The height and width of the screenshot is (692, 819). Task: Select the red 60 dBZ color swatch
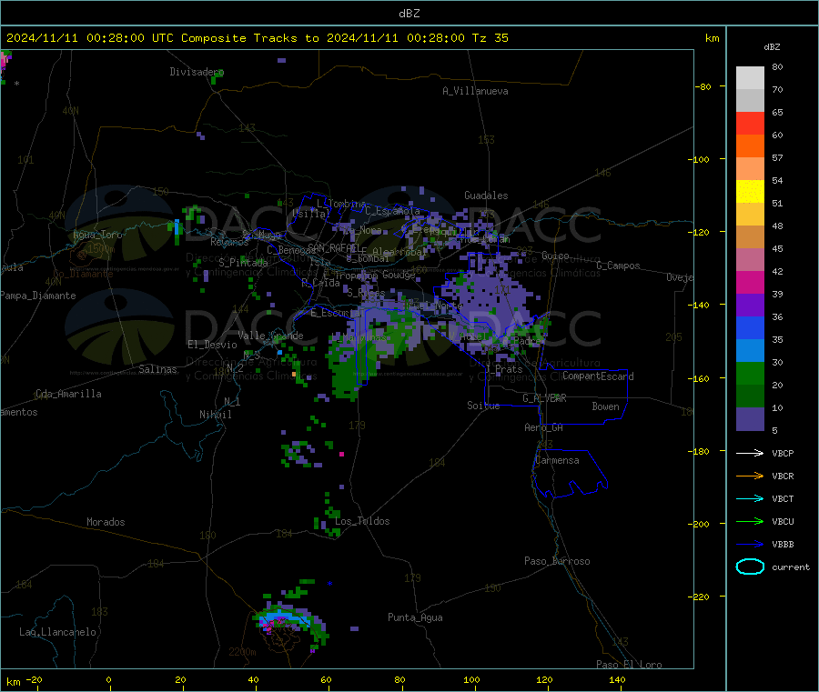(x=750, y=123)
